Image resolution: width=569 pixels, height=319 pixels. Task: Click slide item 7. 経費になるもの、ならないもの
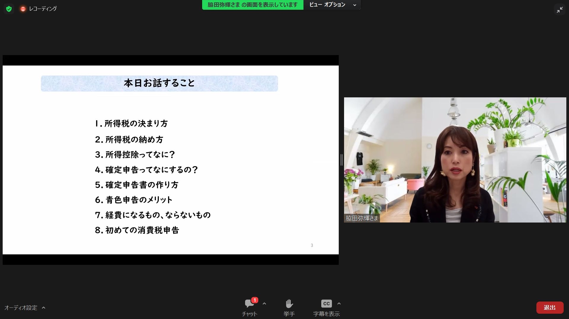(x=153, y=215)
